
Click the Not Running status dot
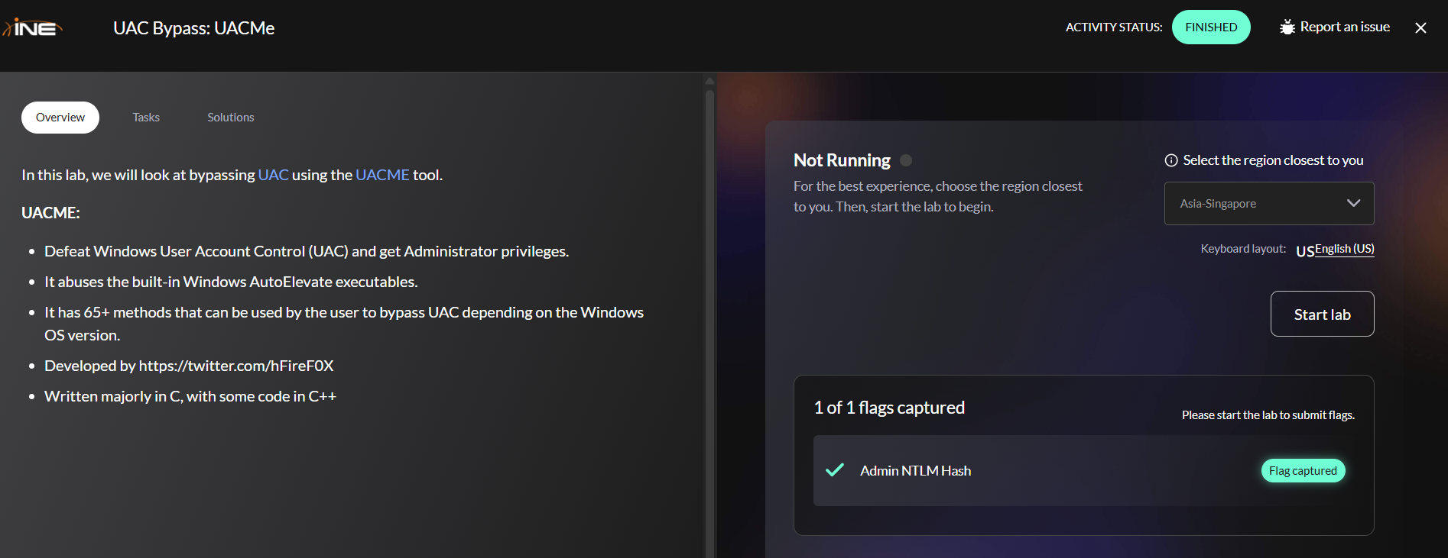906,160
